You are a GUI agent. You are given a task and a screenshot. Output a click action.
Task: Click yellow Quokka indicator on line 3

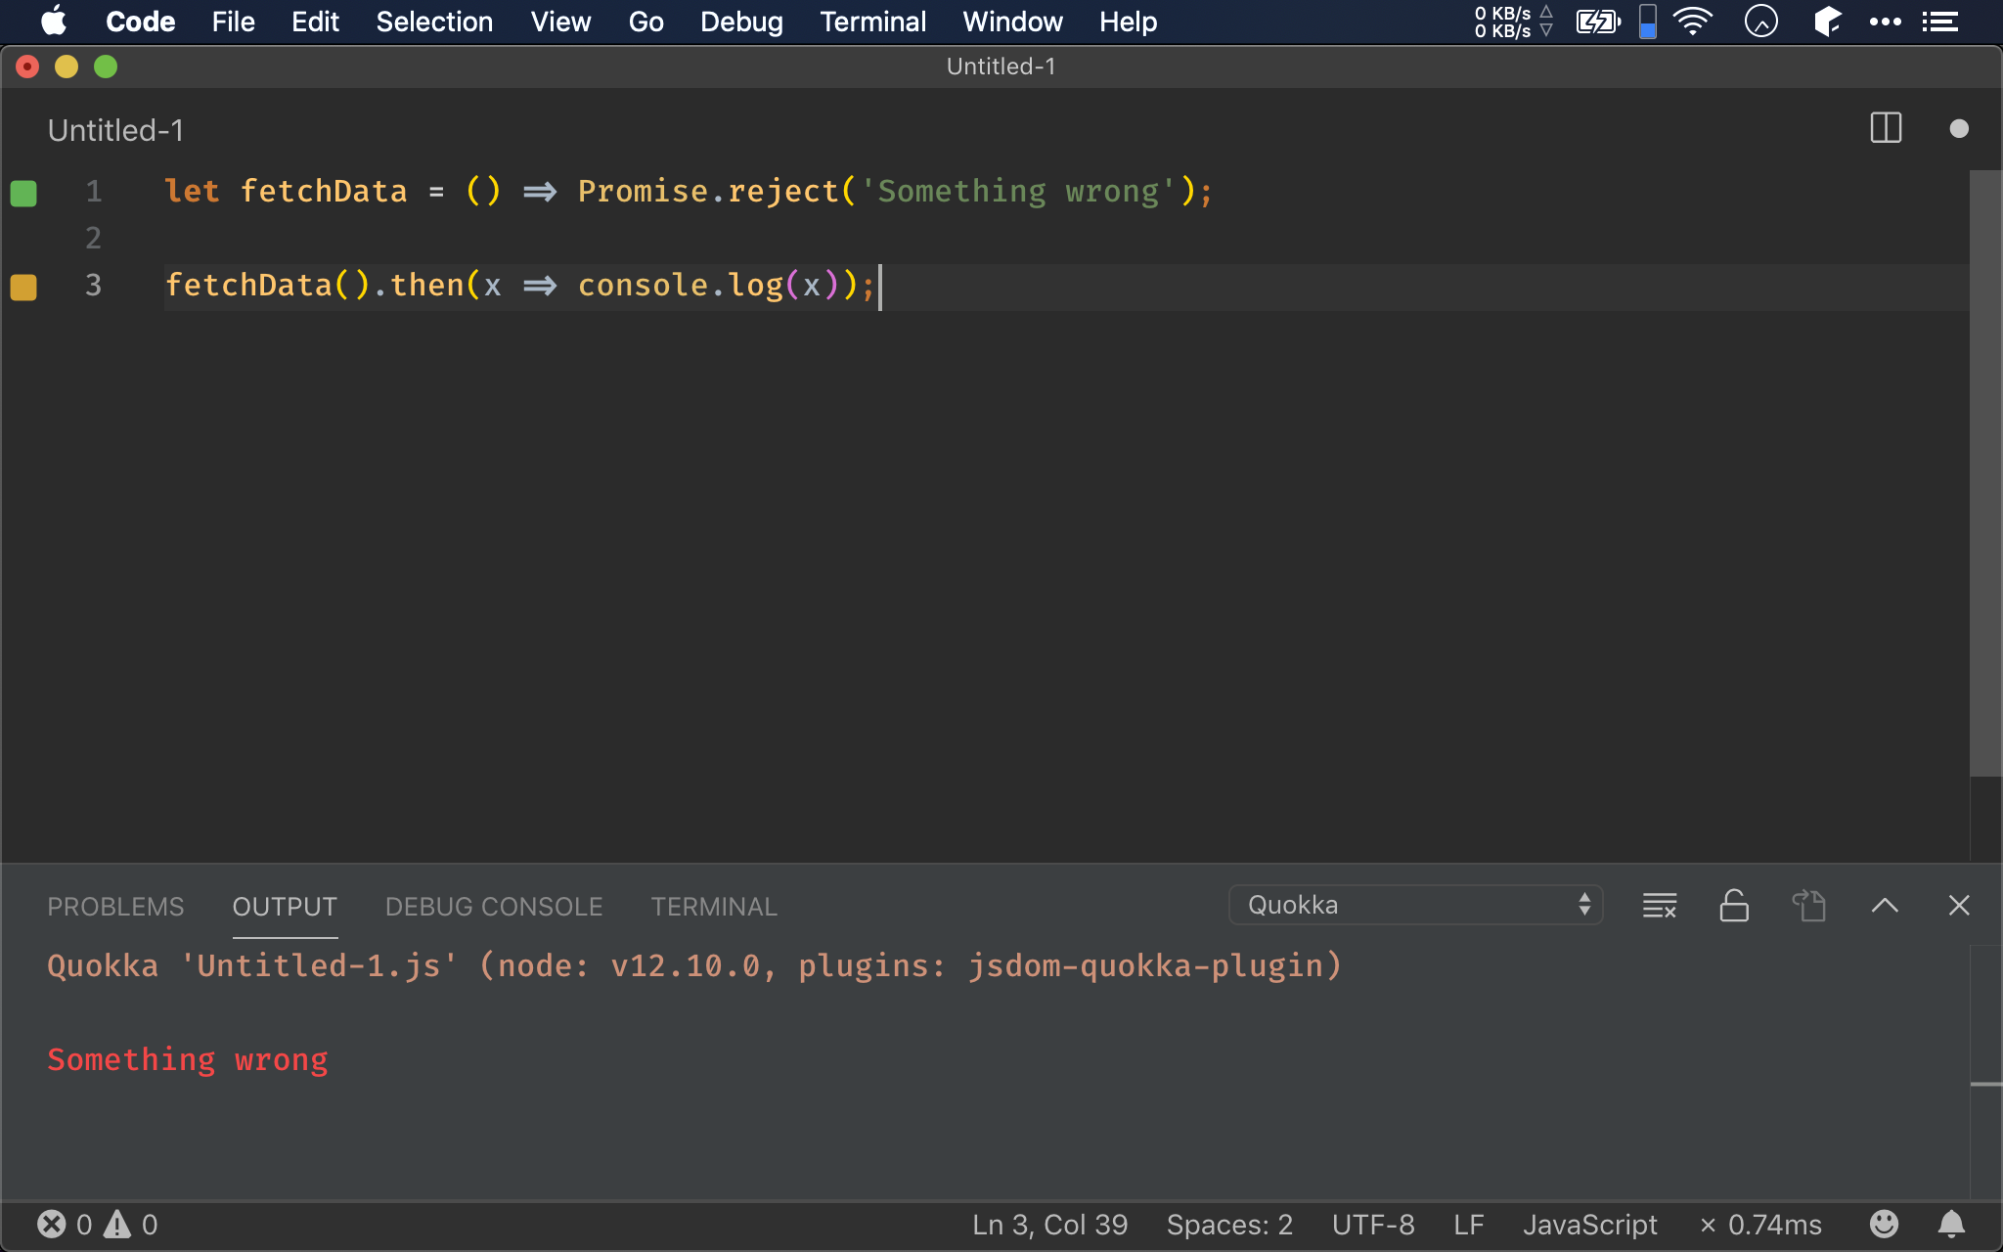coord(23,287)
